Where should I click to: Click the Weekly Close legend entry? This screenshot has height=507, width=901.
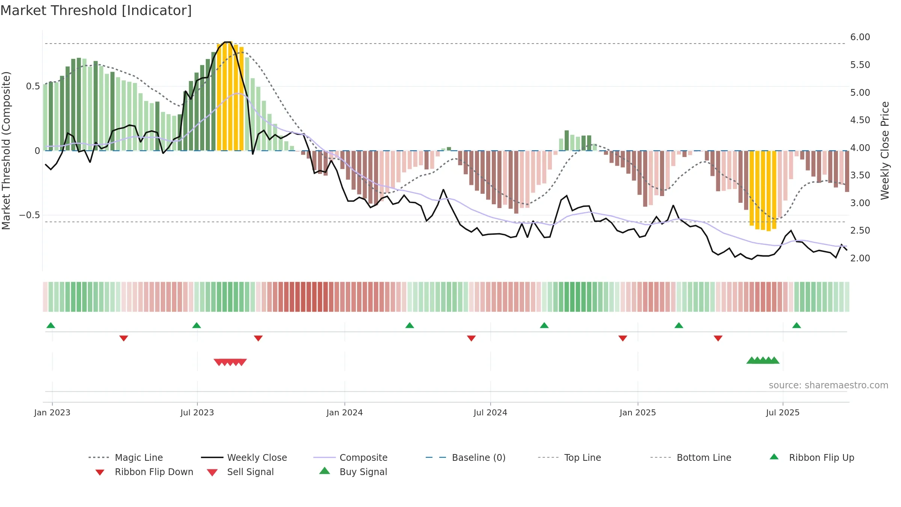click(244, 457)
